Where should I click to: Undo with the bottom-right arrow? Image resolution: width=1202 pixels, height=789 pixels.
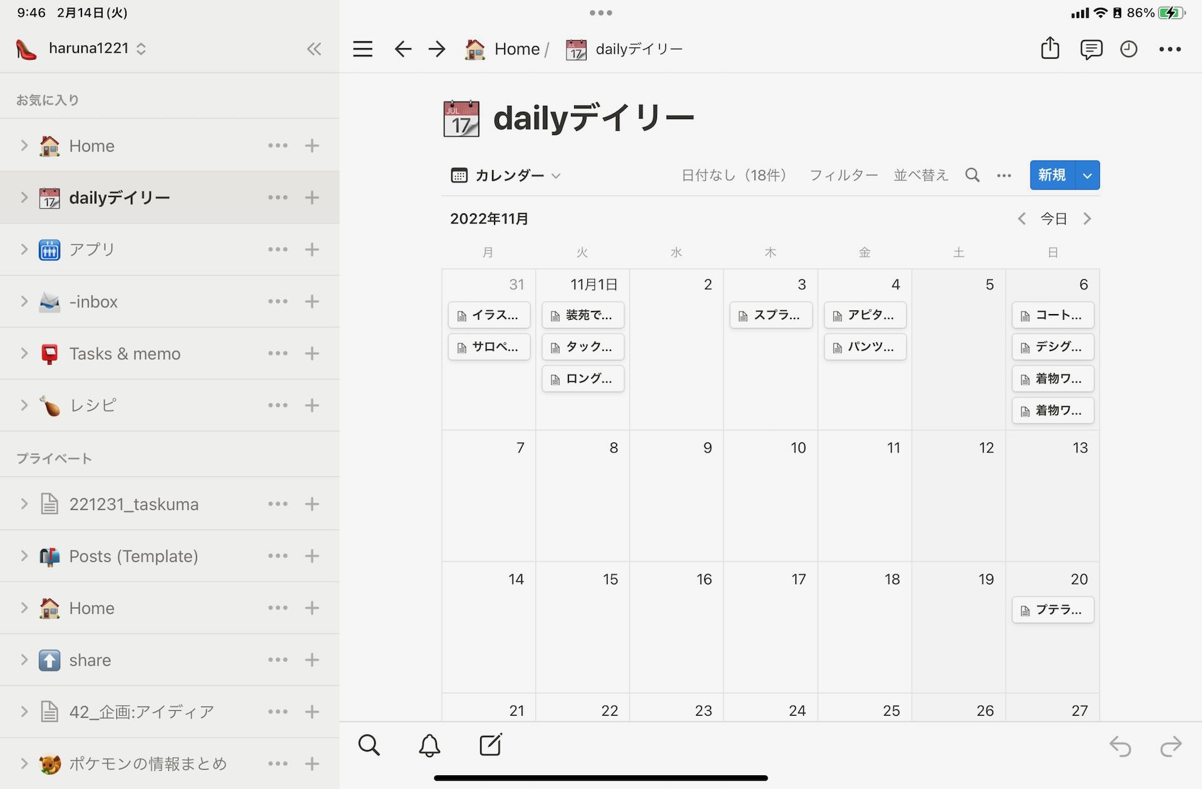click(x=1120, y=746)
